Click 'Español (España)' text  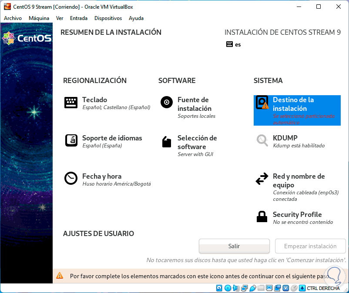coord(102,146)
